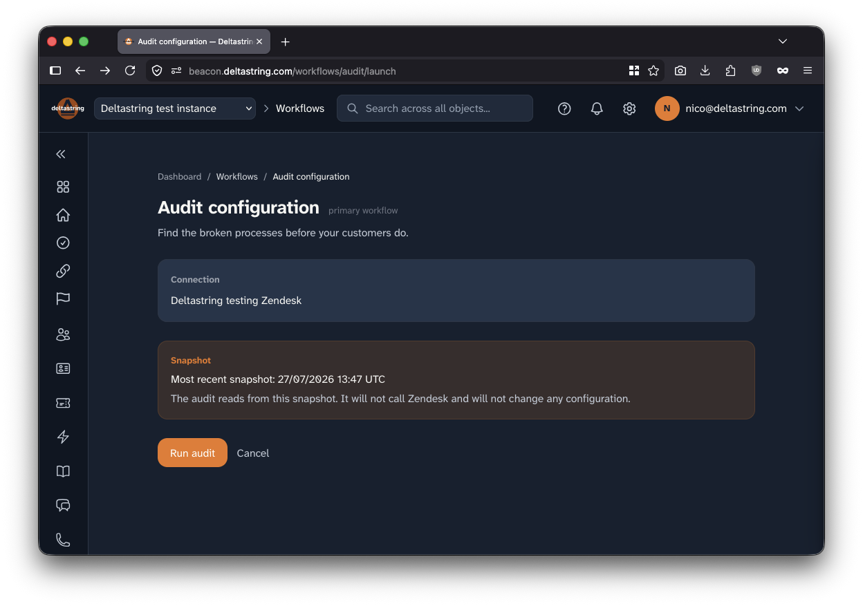863x606 pixels.
Task: Open the site permissions icon in address bar
Action: coord(176,70)
